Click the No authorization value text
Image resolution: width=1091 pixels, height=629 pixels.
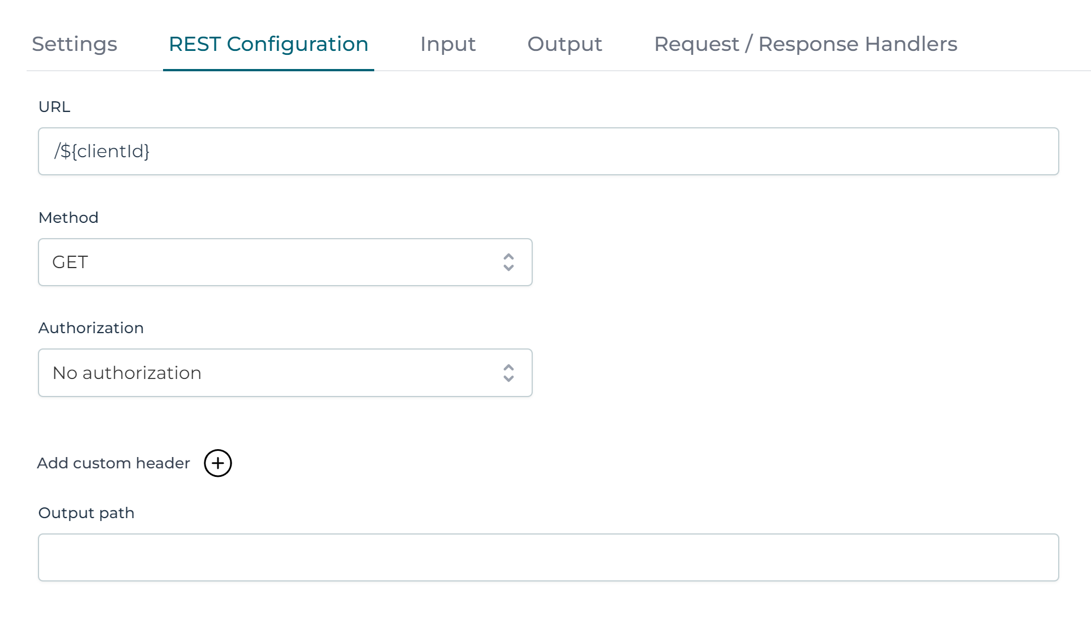pos(127,373)
